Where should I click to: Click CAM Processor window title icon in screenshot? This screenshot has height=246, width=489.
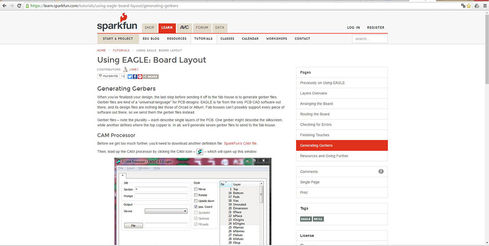pos(118,161)
